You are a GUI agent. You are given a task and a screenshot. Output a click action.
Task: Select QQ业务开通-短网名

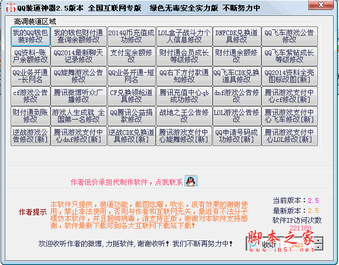[131, 76]
